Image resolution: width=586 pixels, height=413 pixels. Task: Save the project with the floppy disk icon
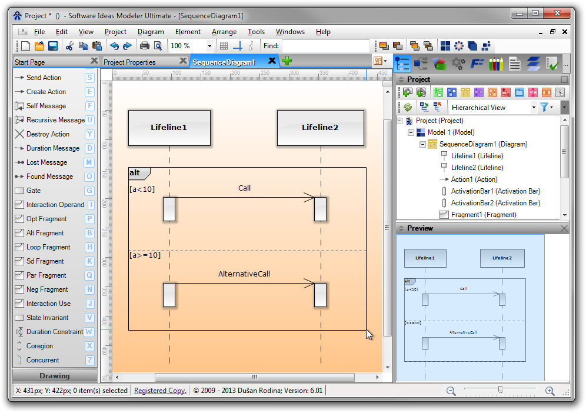click(x=53, y=46)
